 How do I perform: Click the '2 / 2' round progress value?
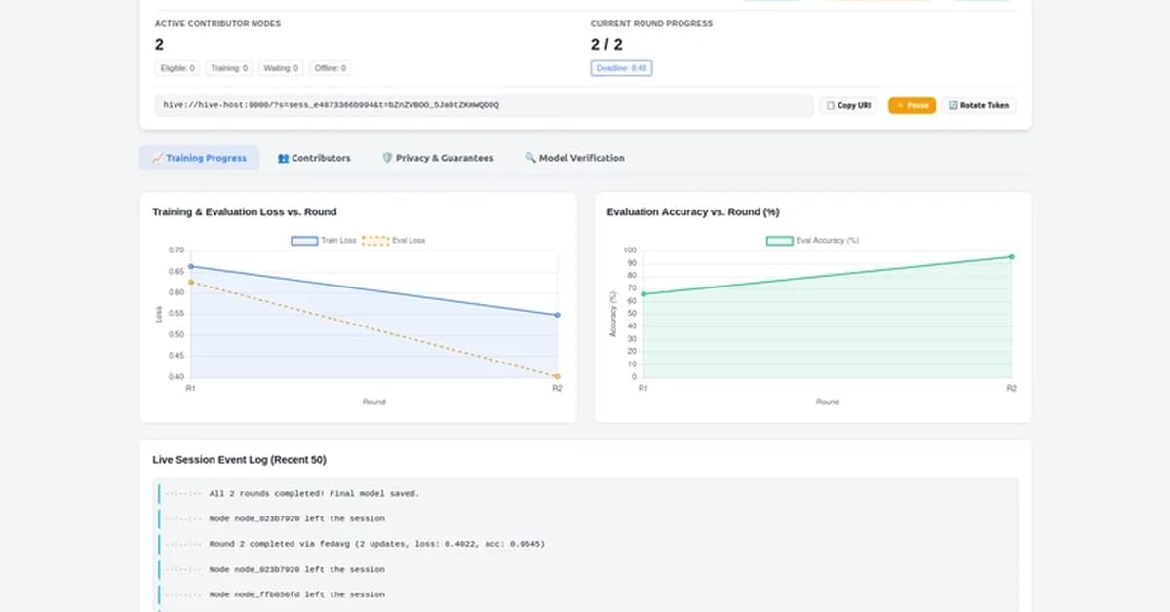[x=606, y=44]
